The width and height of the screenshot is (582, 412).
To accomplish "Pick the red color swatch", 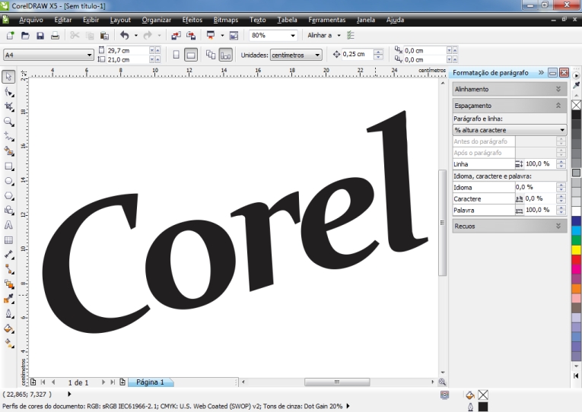I will pos(576,259).
